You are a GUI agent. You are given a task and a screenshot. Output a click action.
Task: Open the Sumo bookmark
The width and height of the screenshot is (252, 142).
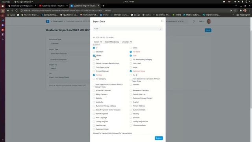pos(146,15)
